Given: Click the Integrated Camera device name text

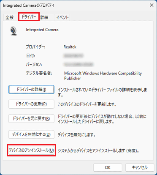Looking at the screenshot, I should pyautogui.click(x=42, y=30).
